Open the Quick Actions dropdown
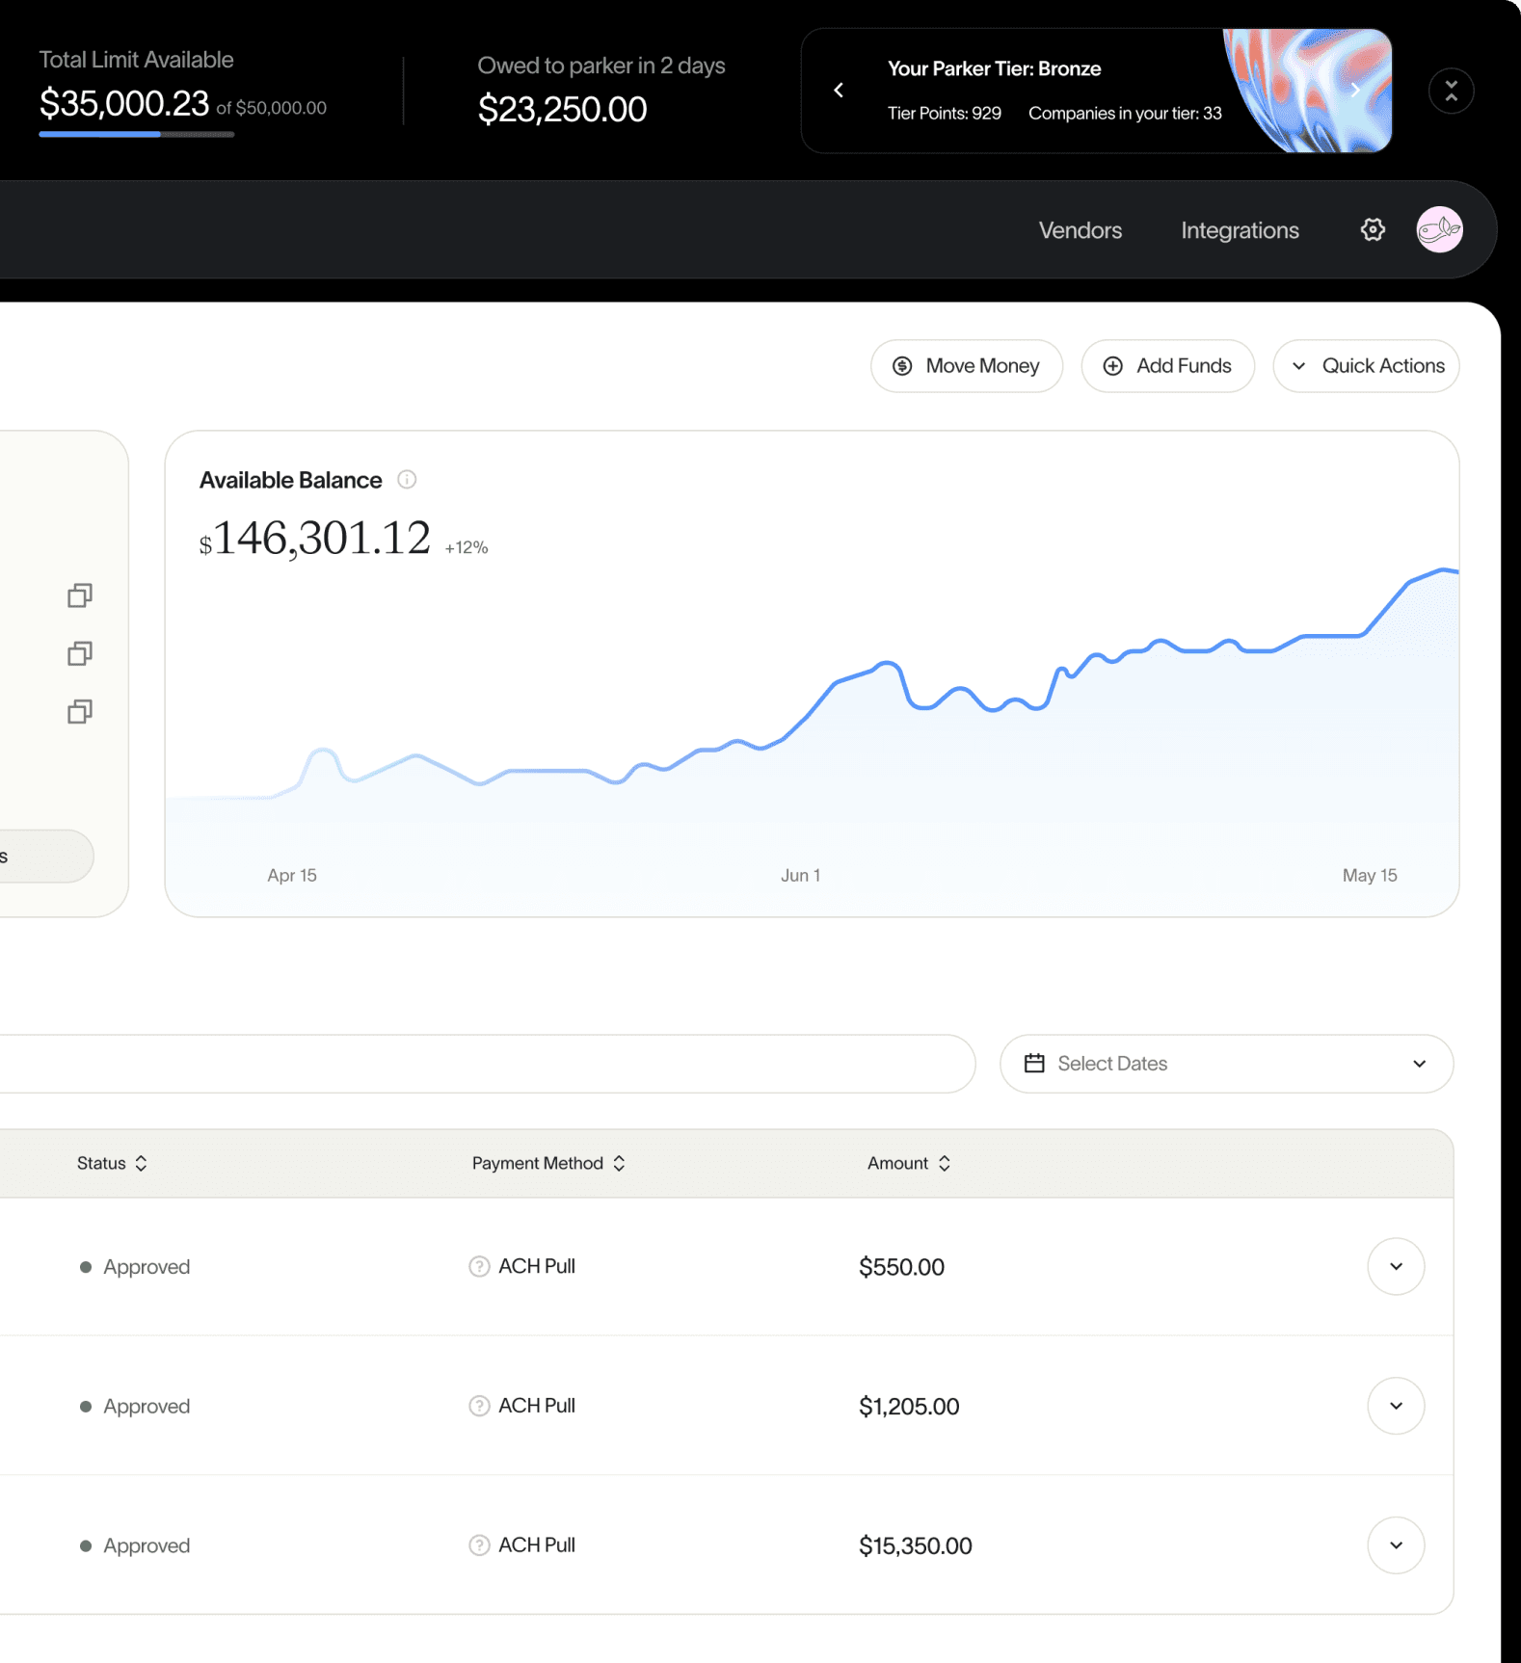The width and height of the screenshot is (1521, 1663). (1366, 365)
